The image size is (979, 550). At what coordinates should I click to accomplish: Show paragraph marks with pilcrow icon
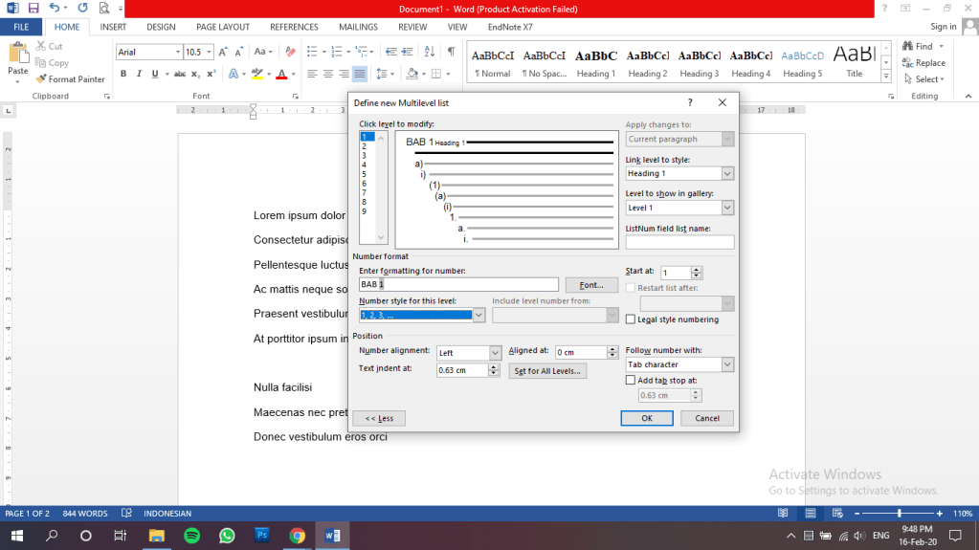tap(451, 52)
